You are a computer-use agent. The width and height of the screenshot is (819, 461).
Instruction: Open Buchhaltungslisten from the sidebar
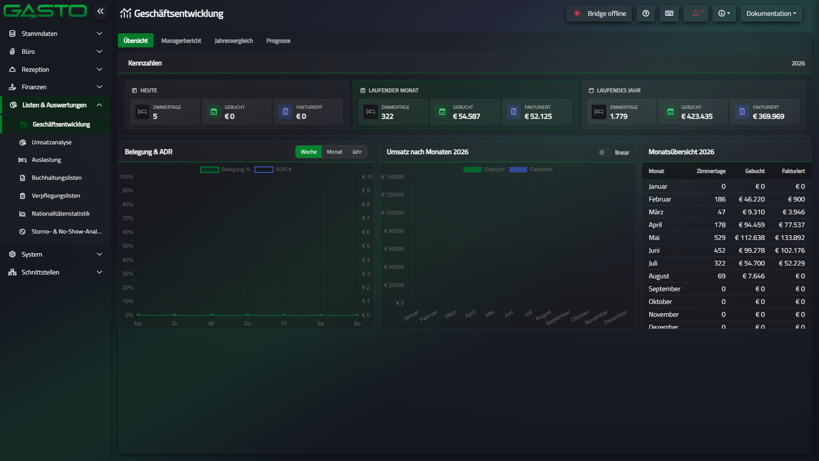tap(55, 178)
